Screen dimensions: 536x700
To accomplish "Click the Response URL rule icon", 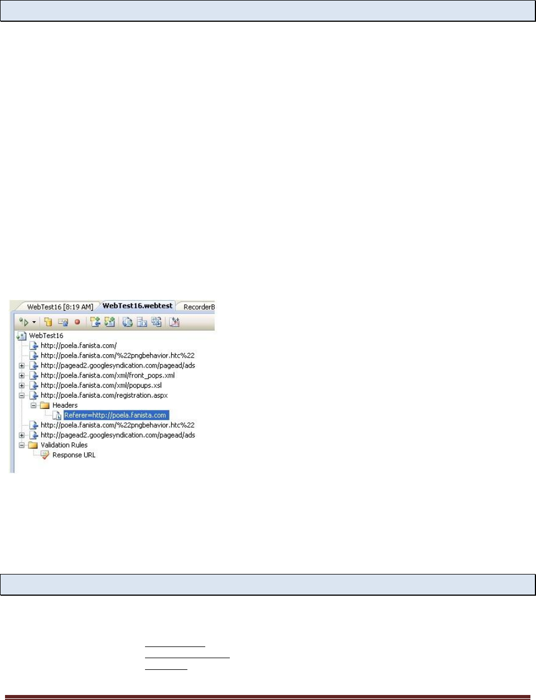I will [x=45, y=455].
